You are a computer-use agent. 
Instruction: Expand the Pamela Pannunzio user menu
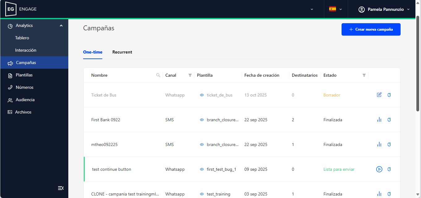pyautogui.click(x=384, y=9)
